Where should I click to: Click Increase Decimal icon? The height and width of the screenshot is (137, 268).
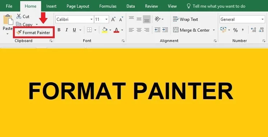pos(253,30)
